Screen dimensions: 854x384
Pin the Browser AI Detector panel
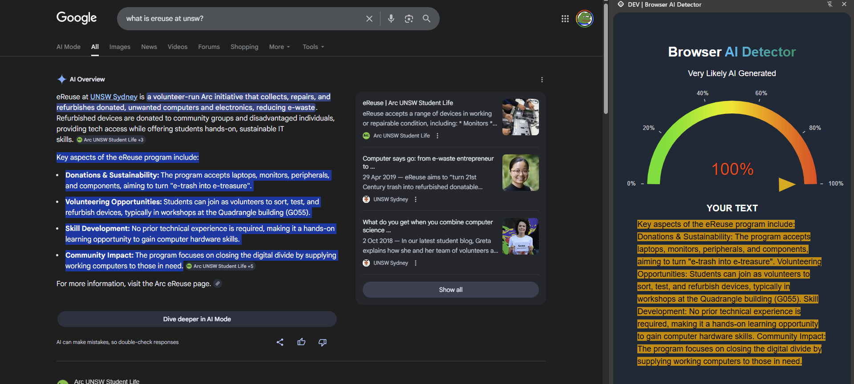(x=830, y=4)
